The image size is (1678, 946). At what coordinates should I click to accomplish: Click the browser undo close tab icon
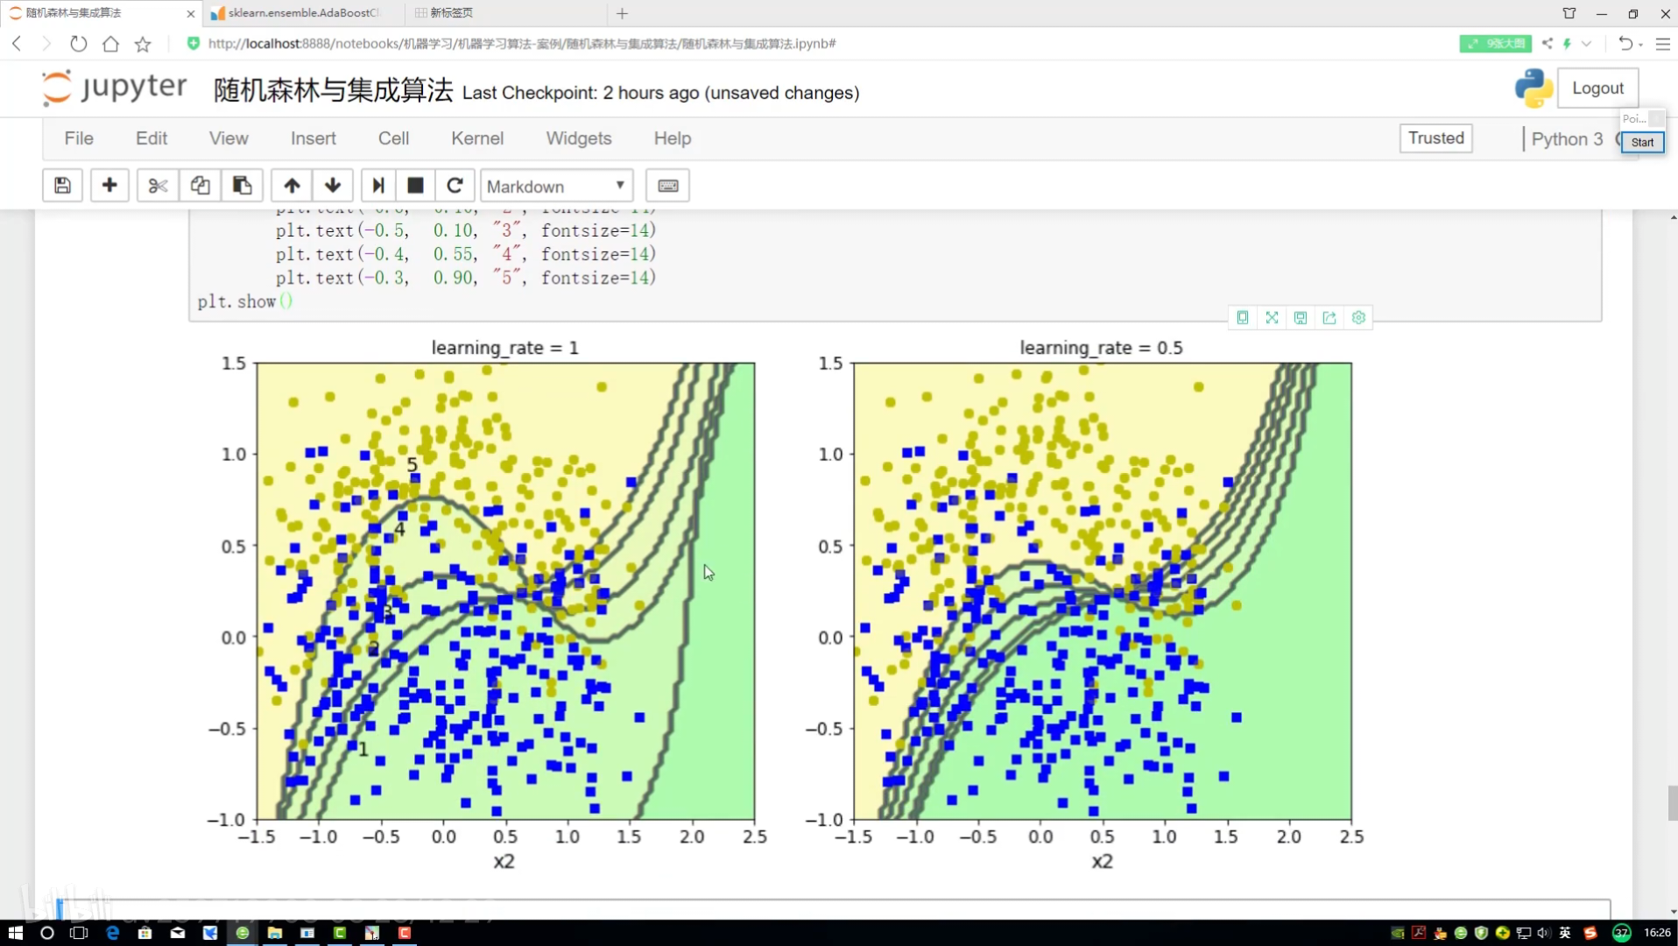1626,43
